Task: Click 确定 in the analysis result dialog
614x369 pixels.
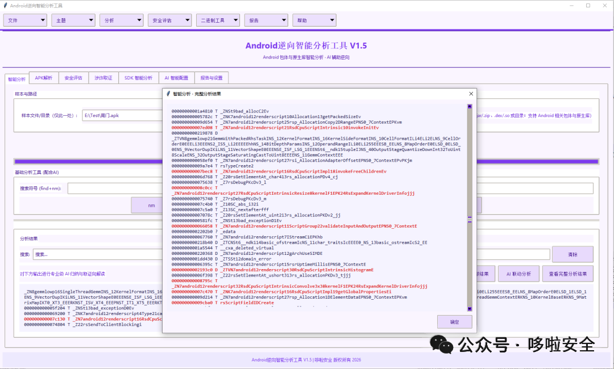Action: coord(455,322)
